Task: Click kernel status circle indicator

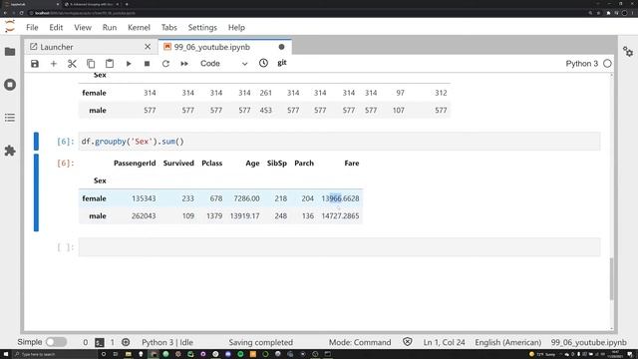Action: [x=607, y=64]
